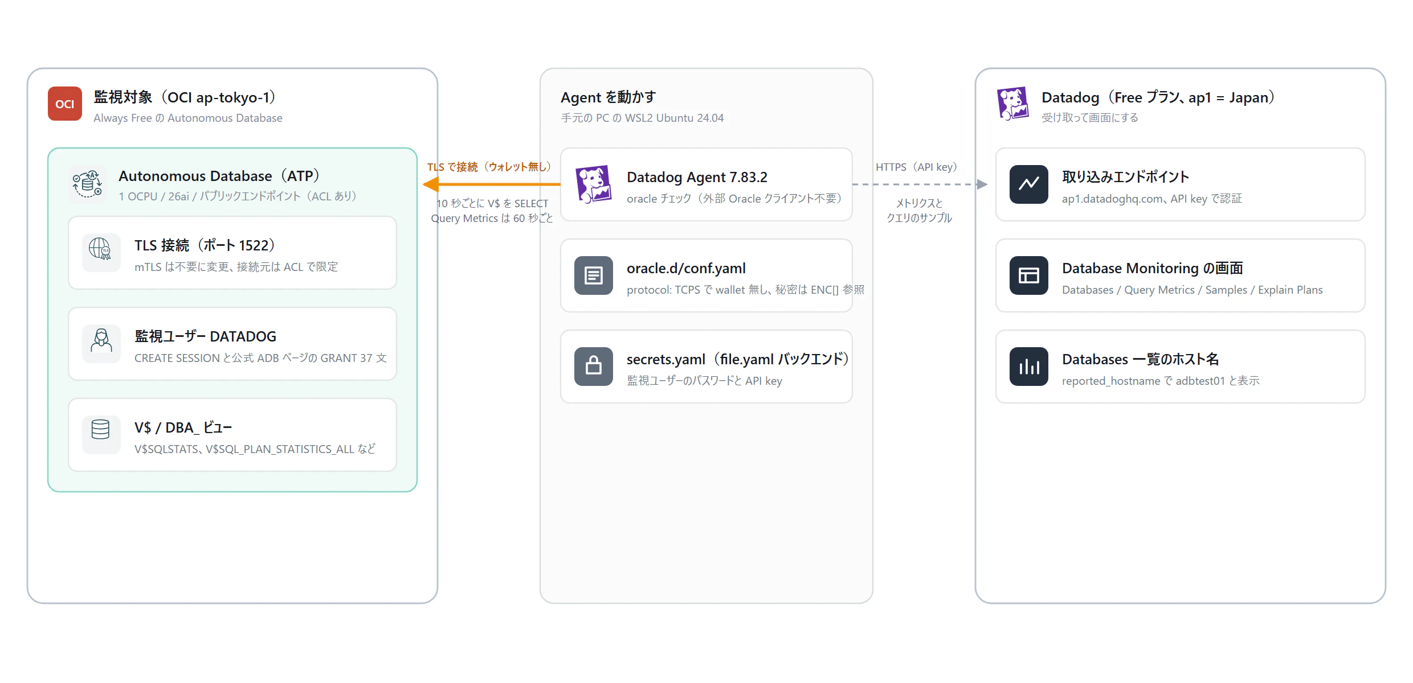Click the orange TLS で接続（ウォレット無し）label
The height and width of the screenshot is (683, 1413).
point(489,167)
